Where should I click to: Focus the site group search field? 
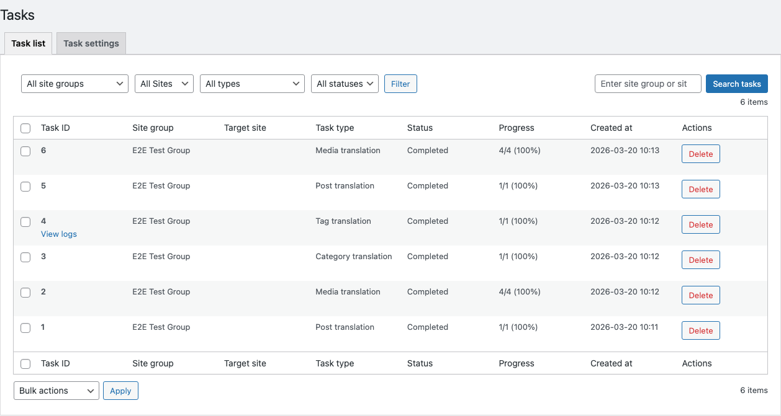pos(648,84)
